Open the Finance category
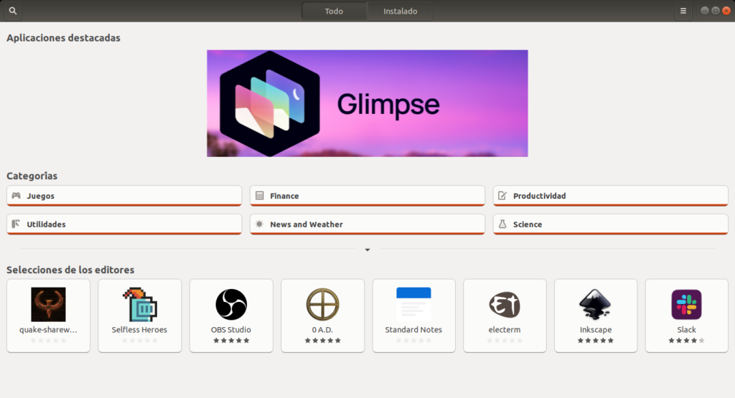The height and width of the screenshot is (398, 735). pyautogui.click(x=367, y=196)
